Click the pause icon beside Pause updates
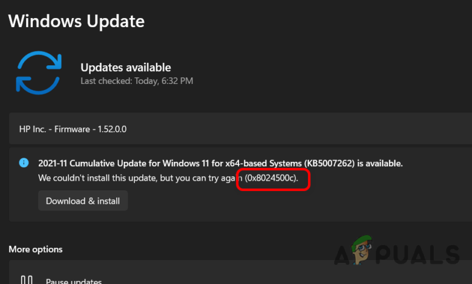The height and width of the screenshot is (284, 472). 27,280
